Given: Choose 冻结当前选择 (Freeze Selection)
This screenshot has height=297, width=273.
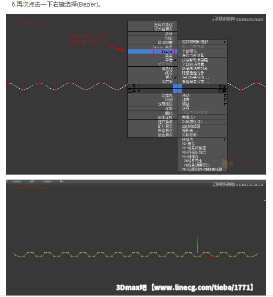Looking at the screenshot, I should pos(193,56).
